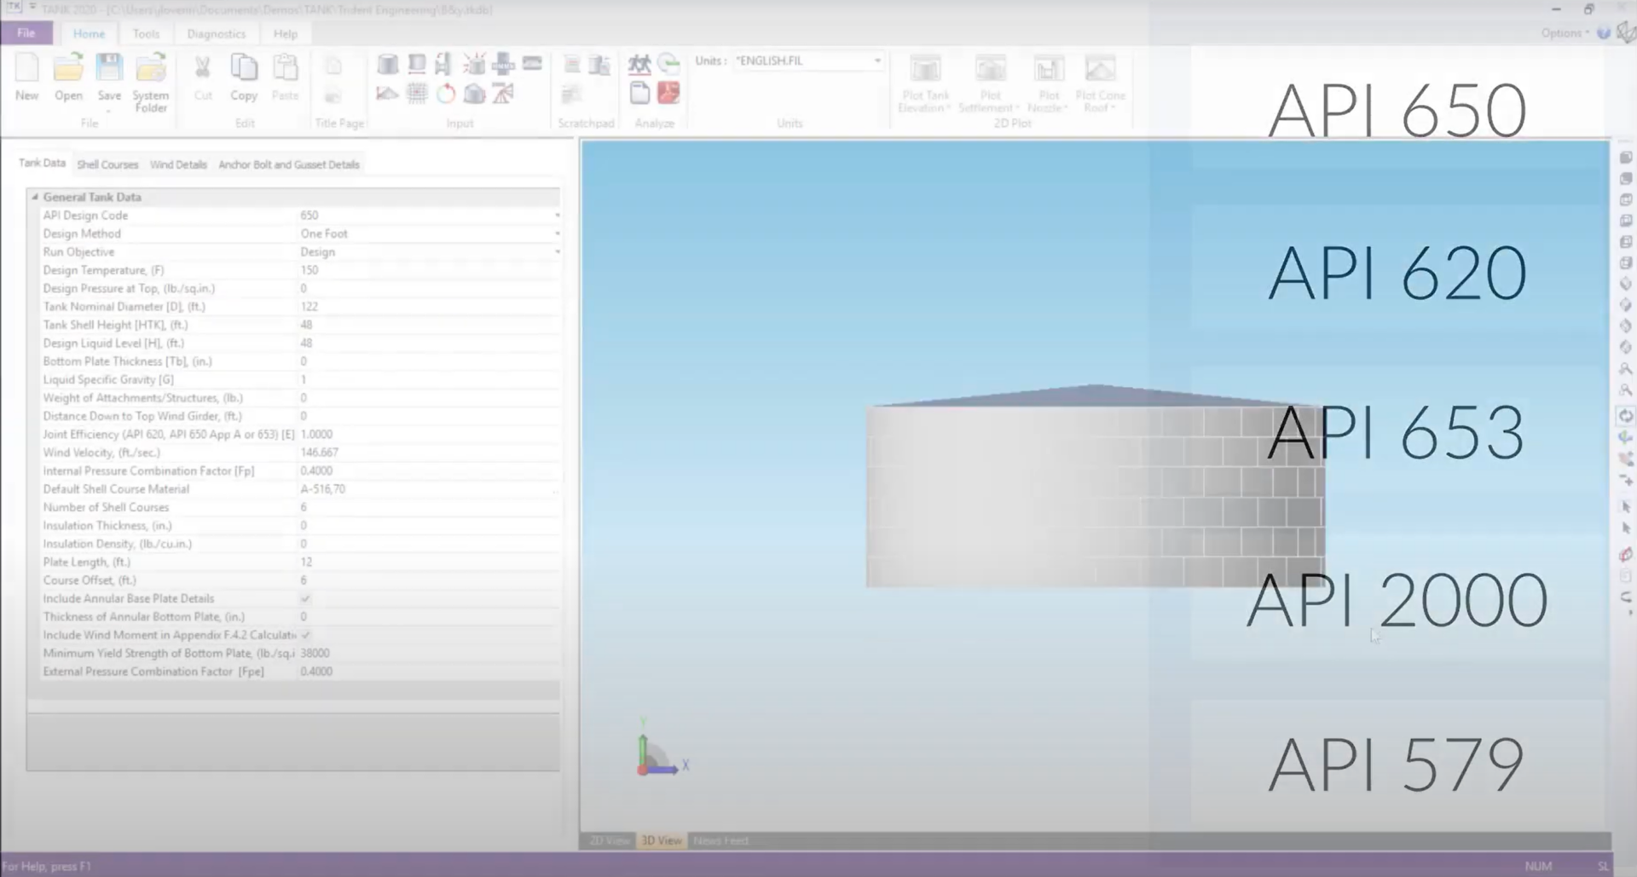Edit Minimum Yield Strength value 38000
This screenshot has height=877, width=1637.
(x=427, y=653)
